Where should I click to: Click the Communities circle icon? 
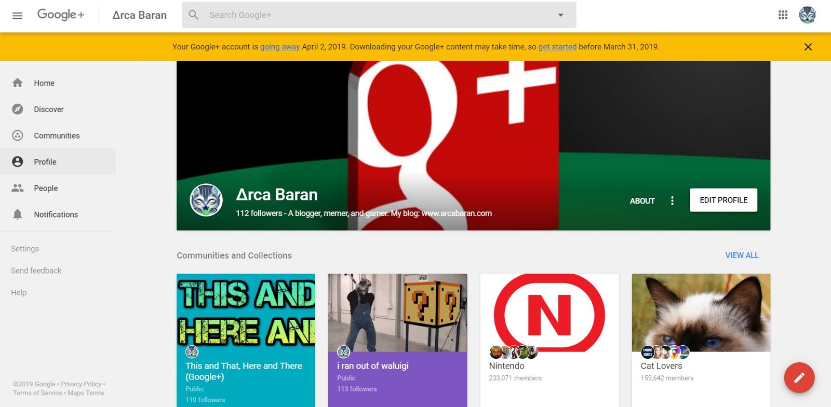point(18,135)
